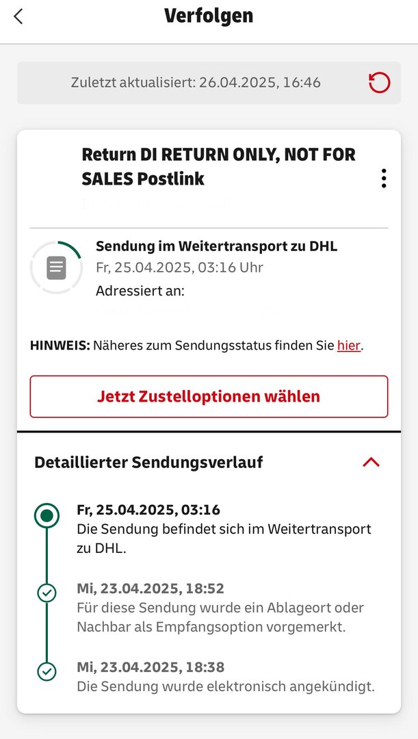The image size is (418, 739).
Task: Select the Fr, 25.04.2025, 03:16 history entry
Action: point(224,529)
